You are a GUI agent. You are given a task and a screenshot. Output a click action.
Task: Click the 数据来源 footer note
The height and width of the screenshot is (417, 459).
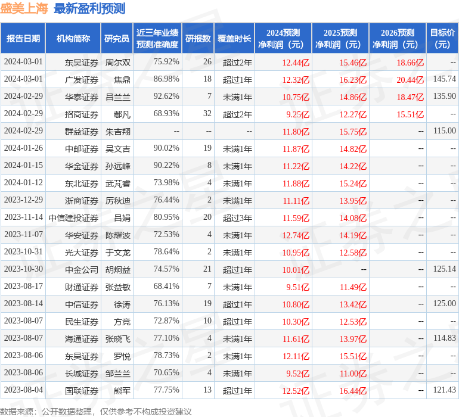96,412
